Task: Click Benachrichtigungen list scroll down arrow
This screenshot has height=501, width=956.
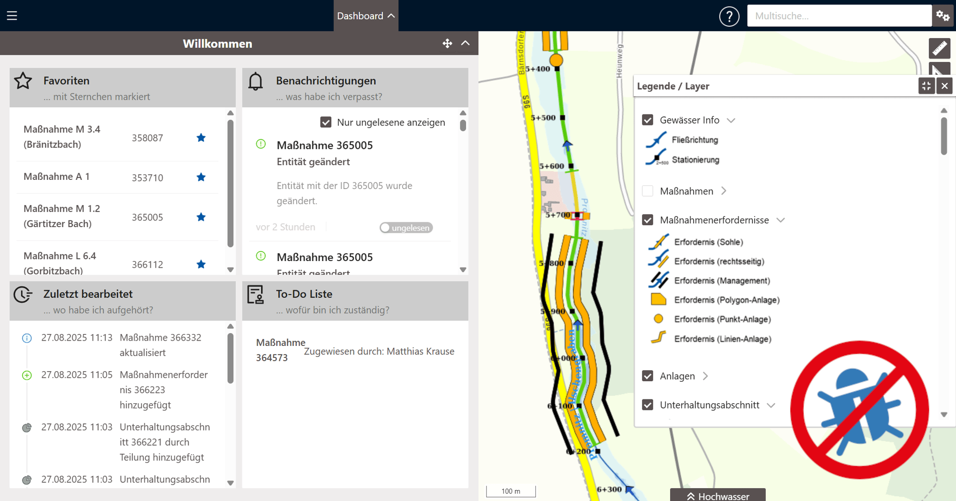Action: point(463,270)
